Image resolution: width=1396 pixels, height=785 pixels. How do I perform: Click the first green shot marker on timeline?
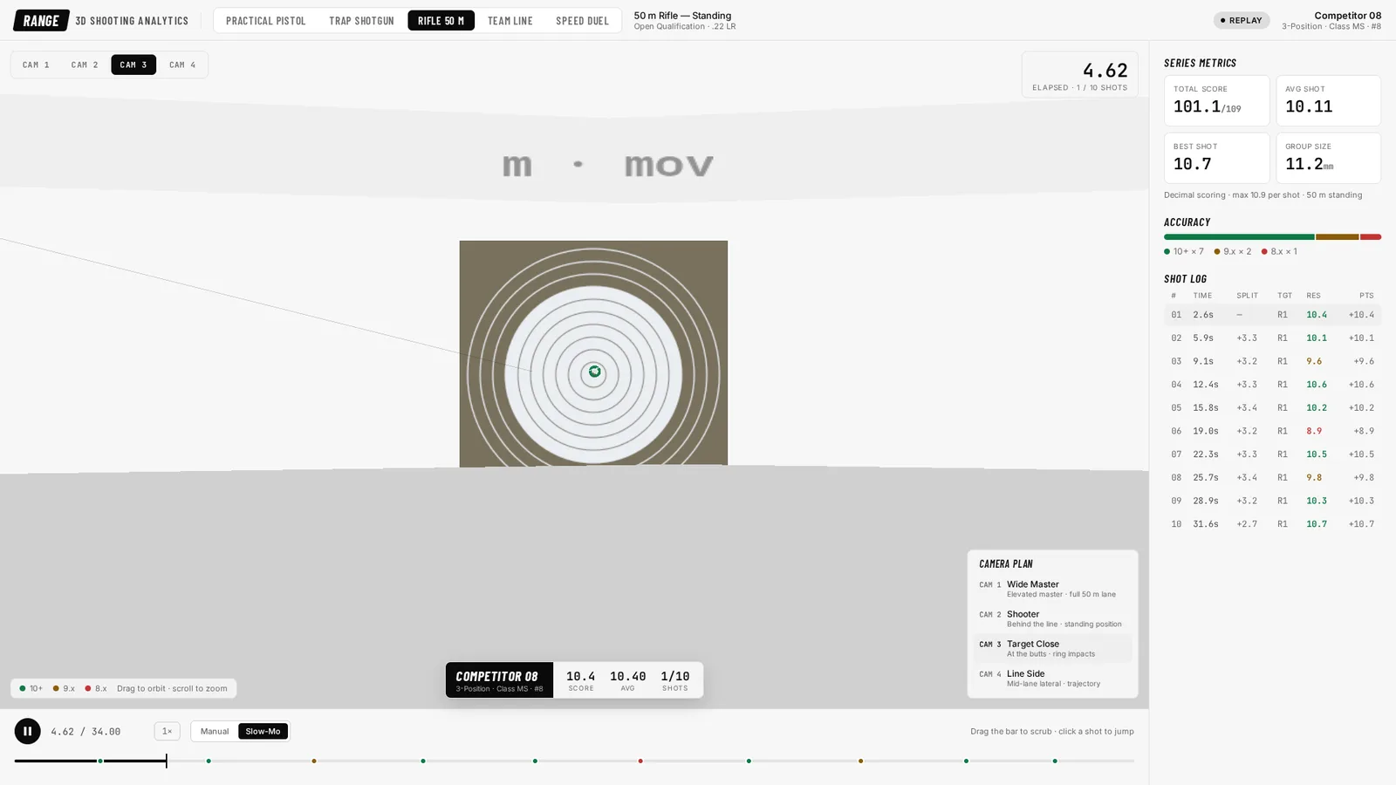100,761
